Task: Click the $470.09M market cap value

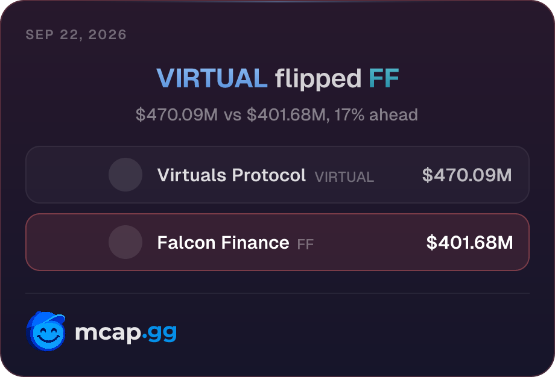Action: [467, 175]
